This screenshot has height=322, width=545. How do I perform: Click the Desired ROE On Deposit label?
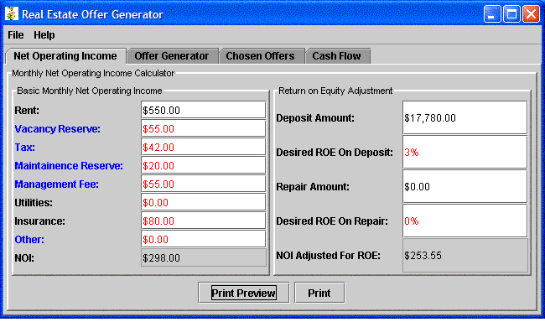click(x=335, y=153)
